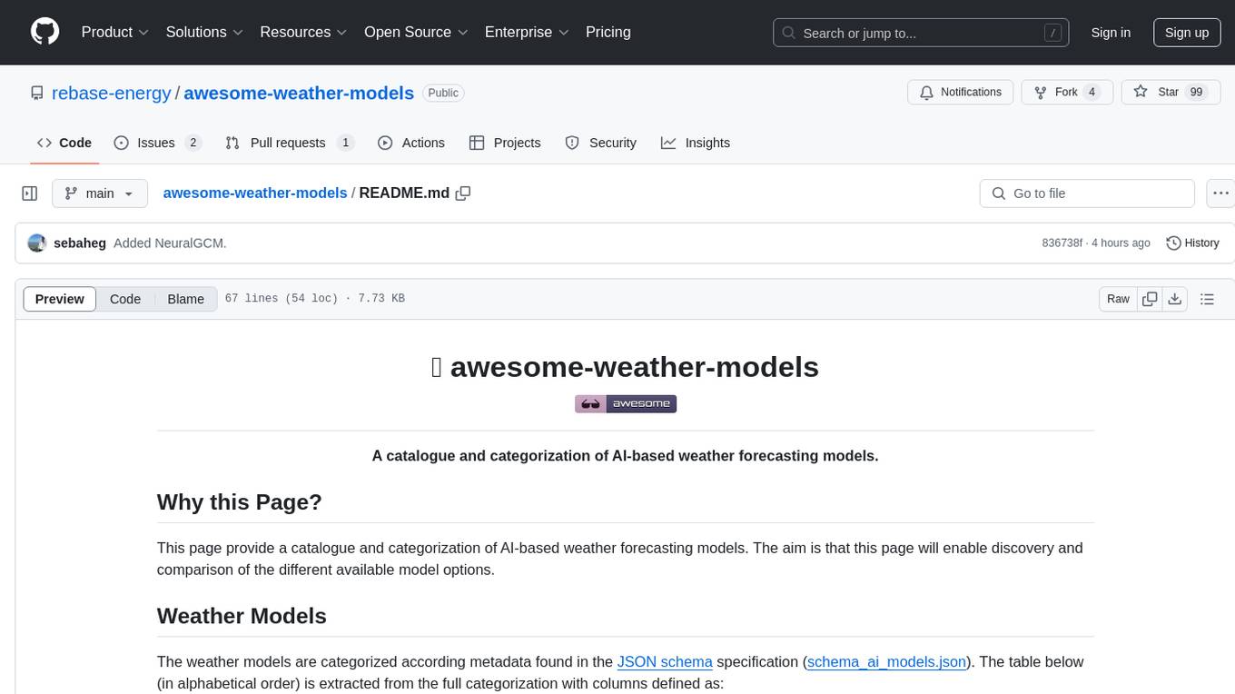Expand the Resources menu

coord(303,32)
